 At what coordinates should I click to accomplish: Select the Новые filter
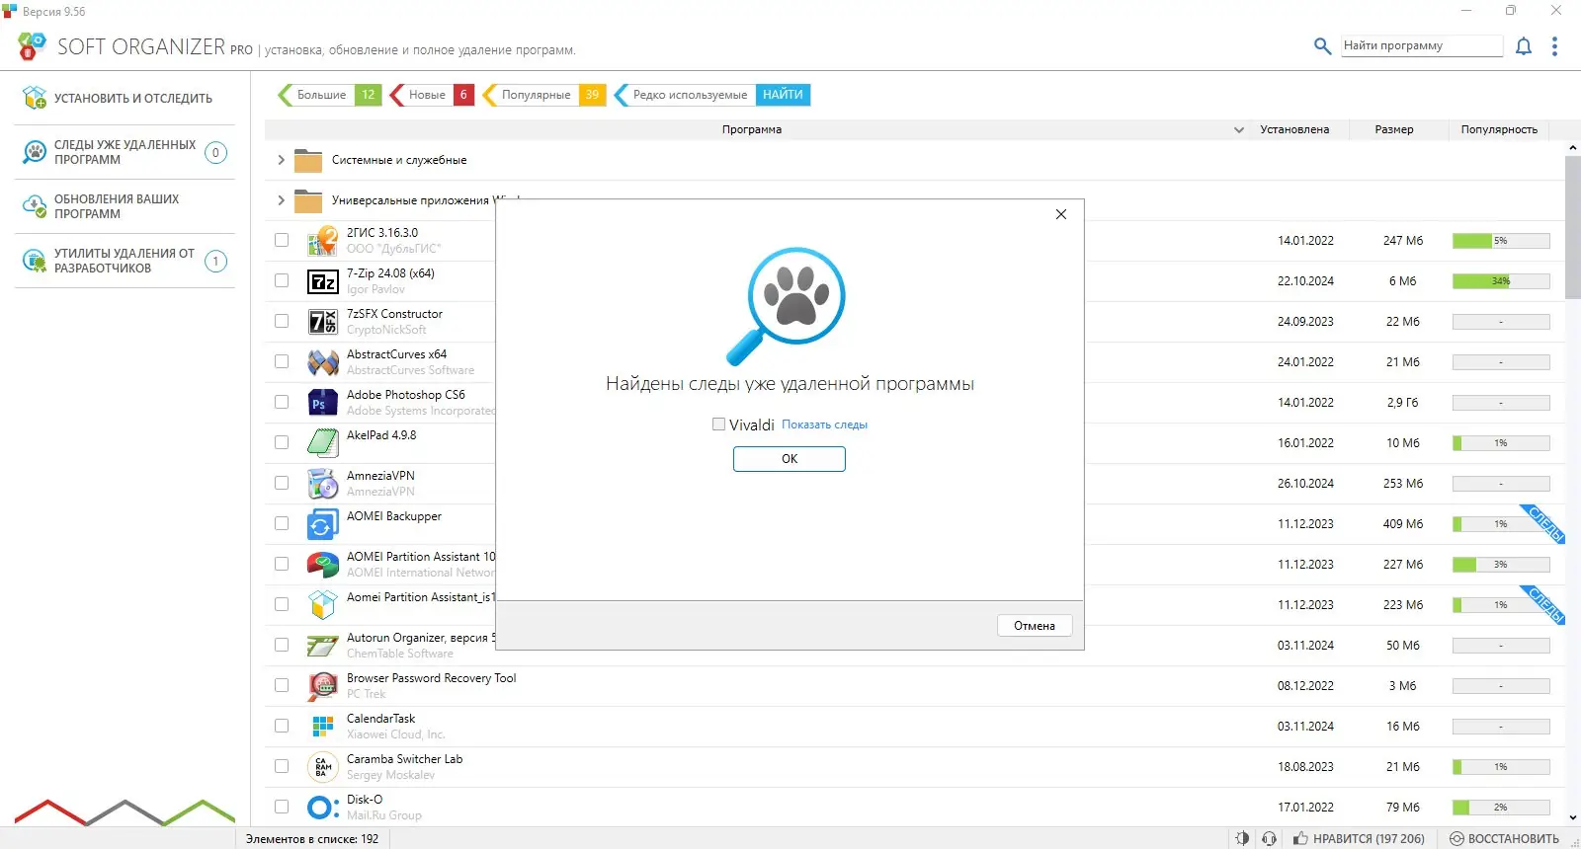pos(432,95)
